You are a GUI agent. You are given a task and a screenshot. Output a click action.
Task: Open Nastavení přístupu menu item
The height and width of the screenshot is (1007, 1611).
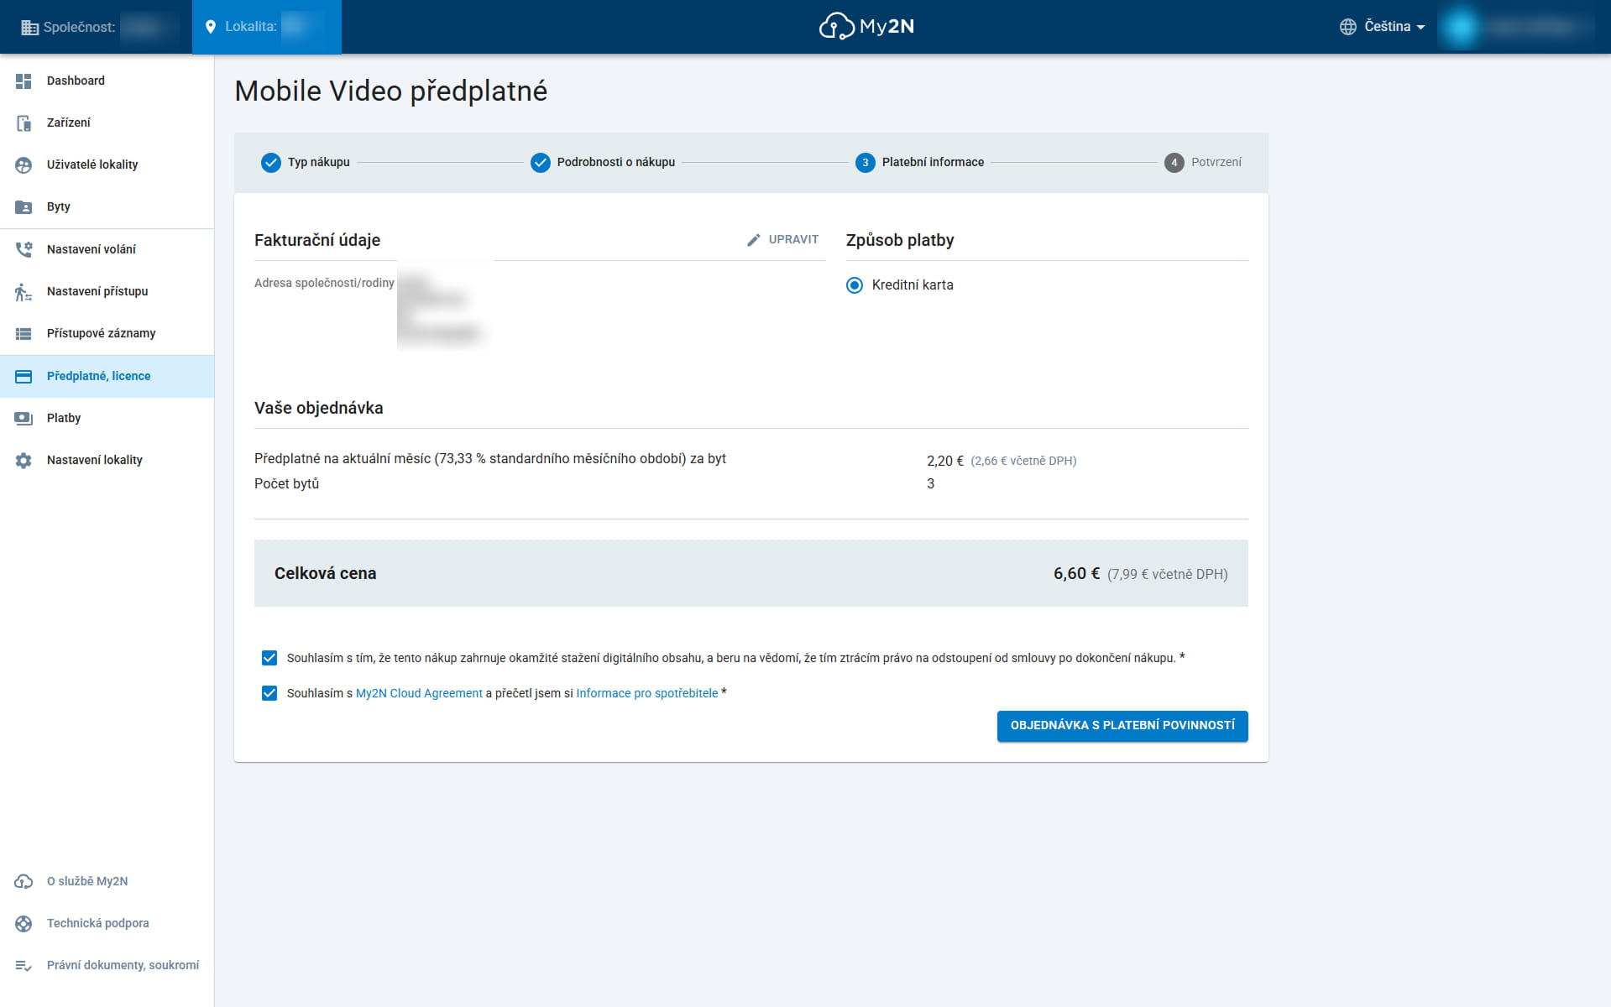coord(107,291)
